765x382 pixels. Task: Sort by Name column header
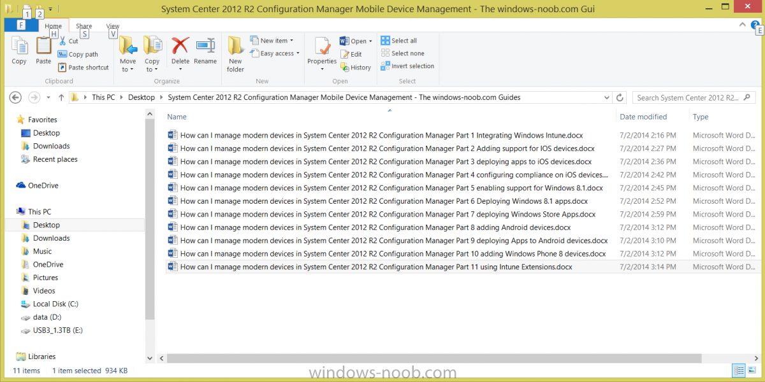(177, 117)
